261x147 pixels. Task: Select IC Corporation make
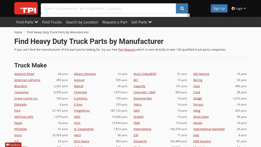click(84, 129)
